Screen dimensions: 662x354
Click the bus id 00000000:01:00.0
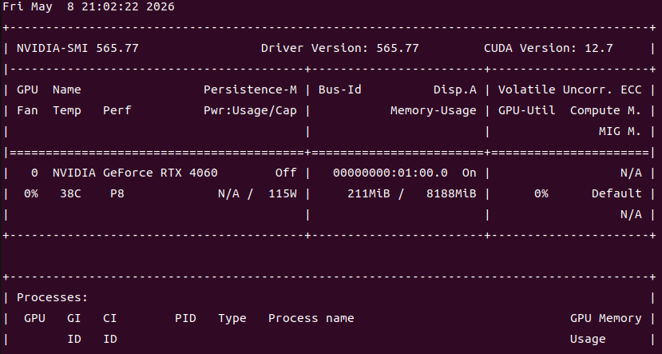[390, 173]
